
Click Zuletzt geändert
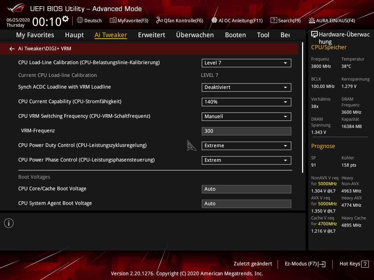(x=253, y=264)
